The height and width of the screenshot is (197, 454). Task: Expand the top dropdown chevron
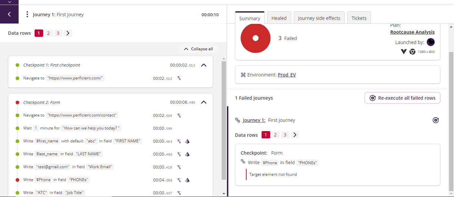[9, 2]
